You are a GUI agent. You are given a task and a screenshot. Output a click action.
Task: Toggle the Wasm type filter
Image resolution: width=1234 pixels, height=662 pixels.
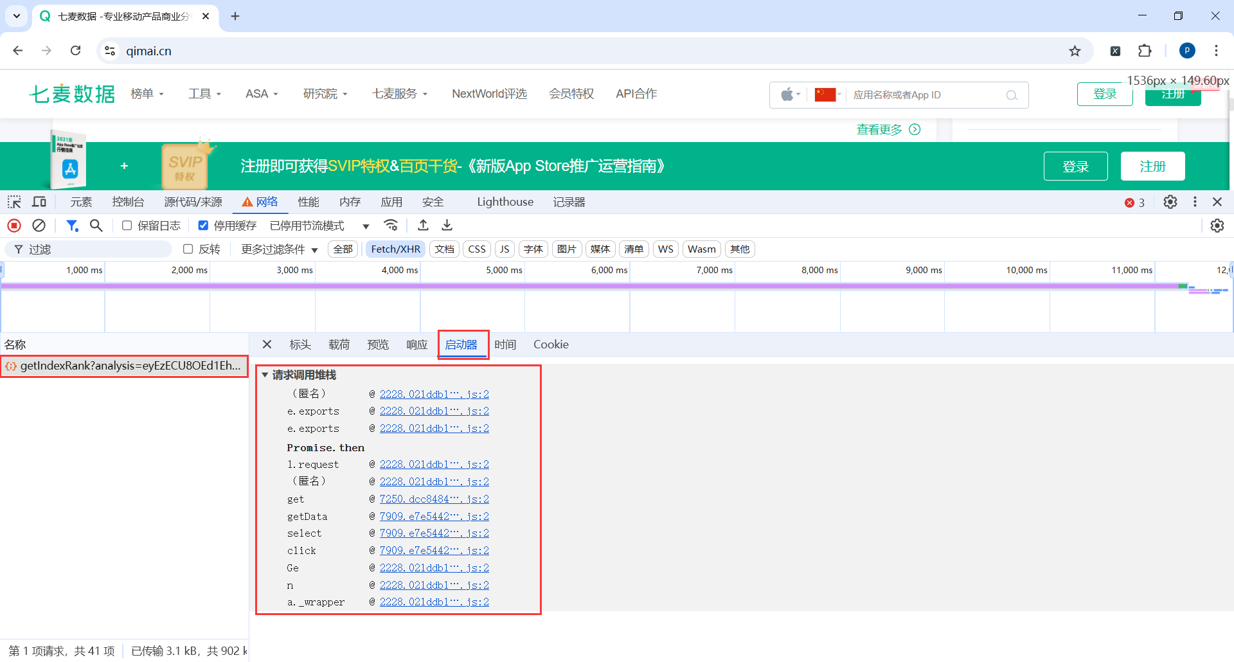[x=702, y=249]
